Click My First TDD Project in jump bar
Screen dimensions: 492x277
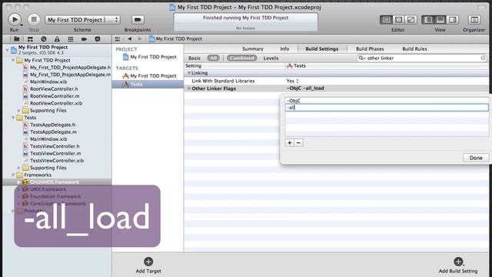pyautogui.click(x=175, y=39)
